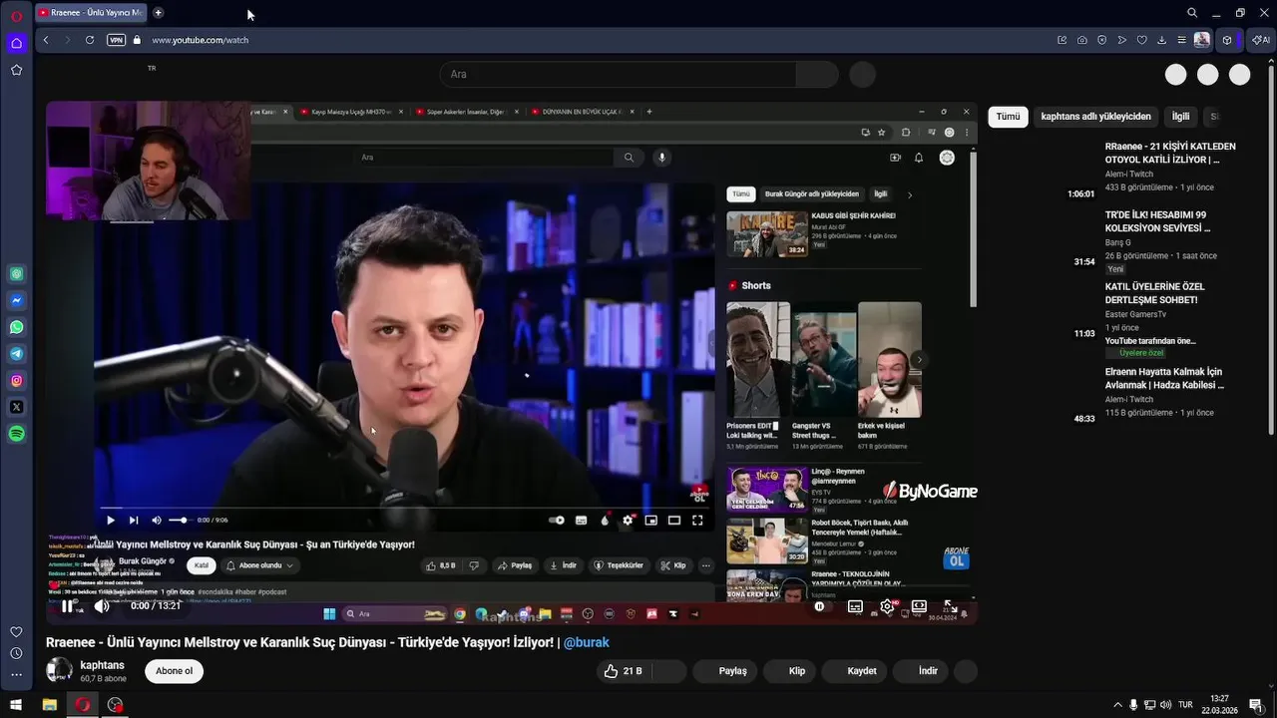Open Opera easy setup icon
This screenshot has height=718, width=1277.
(x=1182, y=40)
